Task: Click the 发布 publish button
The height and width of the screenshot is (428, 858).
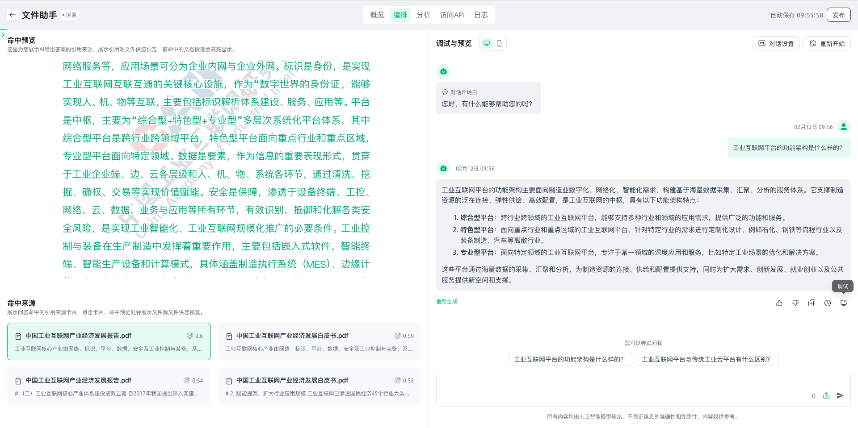Action: (838, 15)
